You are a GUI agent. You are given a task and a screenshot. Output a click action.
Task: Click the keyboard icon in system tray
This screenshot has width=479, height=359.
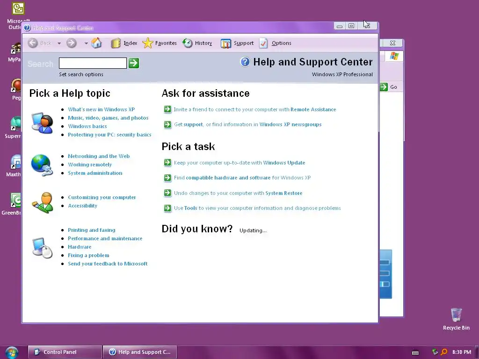415,352
